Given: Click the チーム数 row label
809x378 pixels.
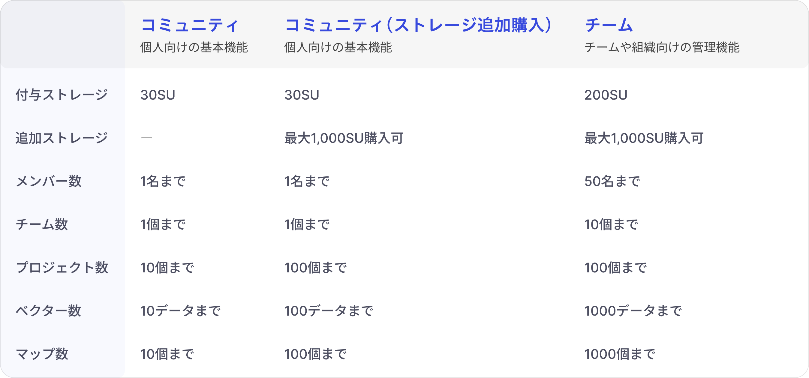Looking at the screenshot, I should [42, 224].
